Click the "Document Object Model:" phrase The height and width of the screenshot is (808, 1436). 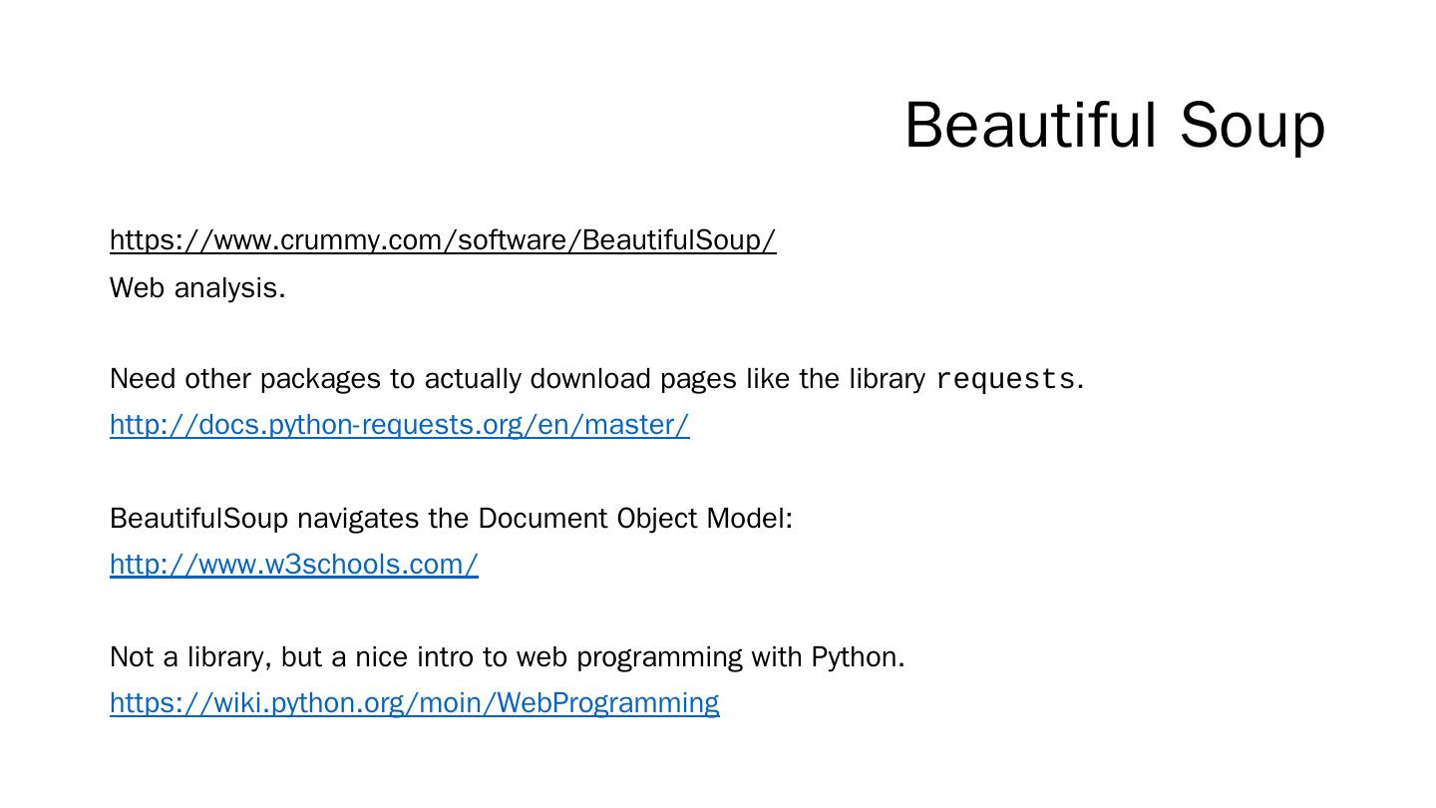click(635, 519)
